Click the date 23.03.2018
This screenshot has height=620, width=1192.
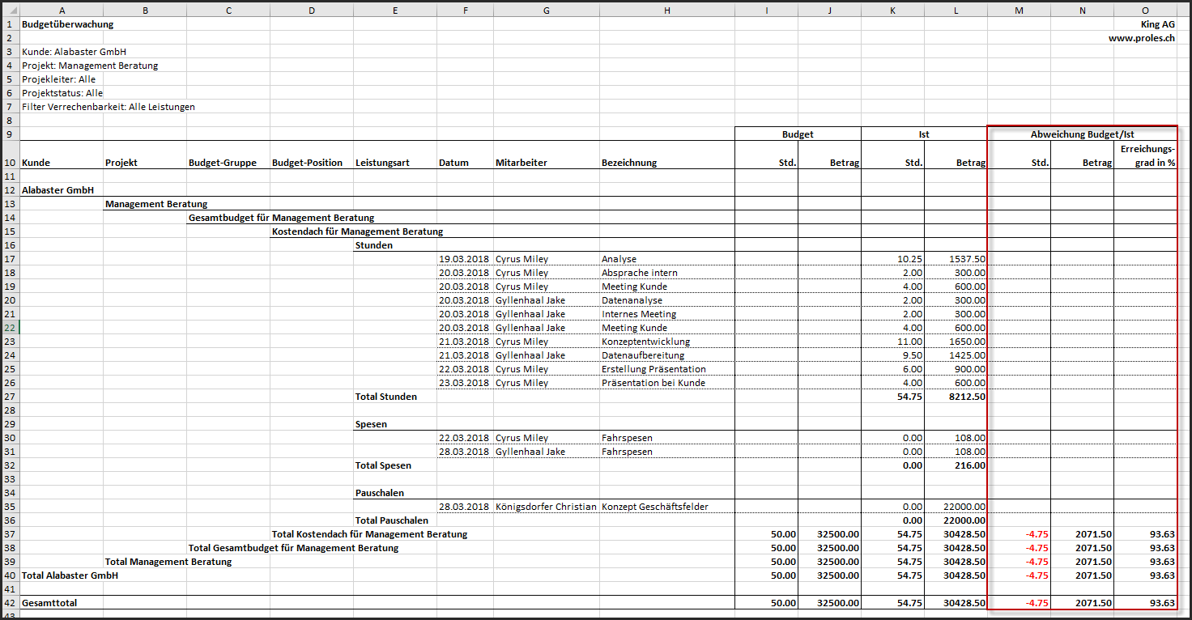pyautogui.click(x=464, y=383)
